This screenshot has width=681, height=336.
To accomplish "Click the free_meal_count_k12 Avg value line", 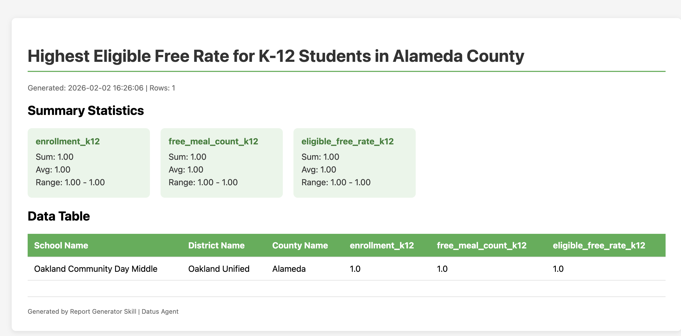I will pyautogui.click(x=186, y=170).
